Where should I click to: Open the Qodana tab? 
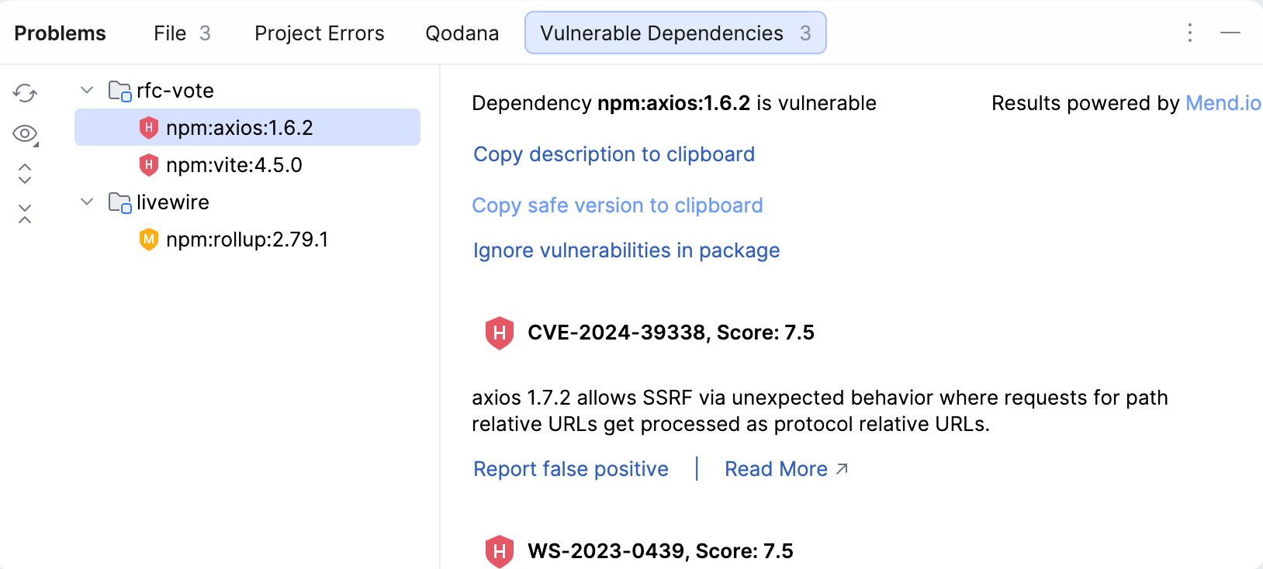tap(462, 33)
